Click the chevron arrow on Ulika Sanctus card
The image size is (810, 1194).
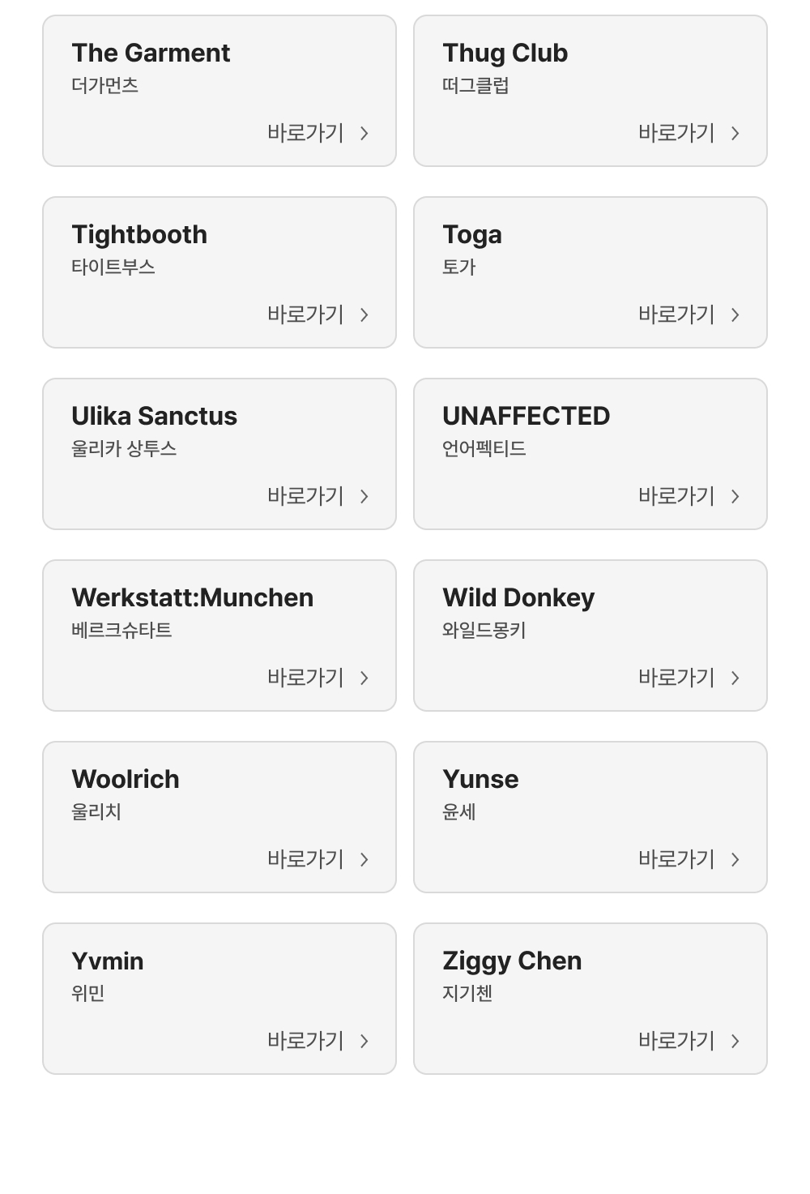(x=364, y=496)
